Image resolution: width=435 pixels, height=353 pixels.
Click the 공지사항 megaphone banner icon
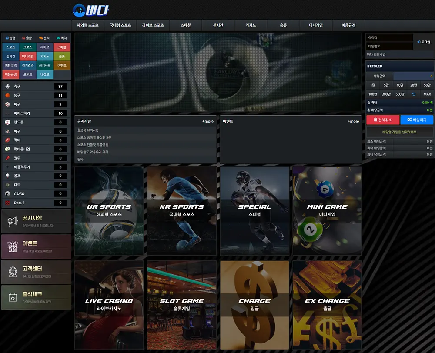click(x=13, y=221)
